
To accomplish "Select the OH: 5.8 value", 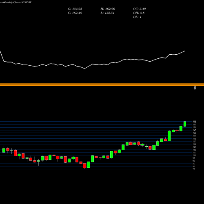I will point(139,13).
